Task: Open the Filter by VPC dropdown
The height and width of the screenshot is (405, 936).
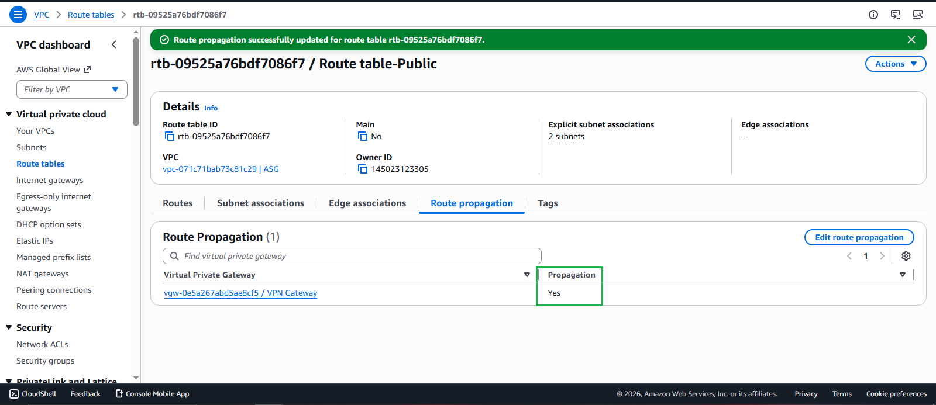Action: 72,89
